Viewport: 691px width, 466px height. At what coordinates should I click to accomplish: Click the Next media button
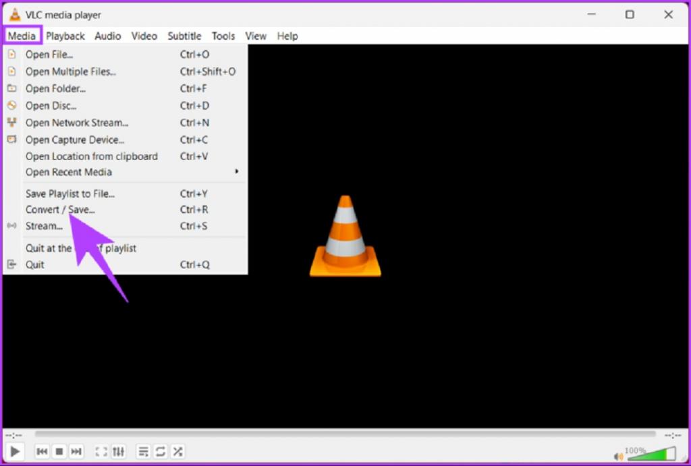(x=76, y=451)
